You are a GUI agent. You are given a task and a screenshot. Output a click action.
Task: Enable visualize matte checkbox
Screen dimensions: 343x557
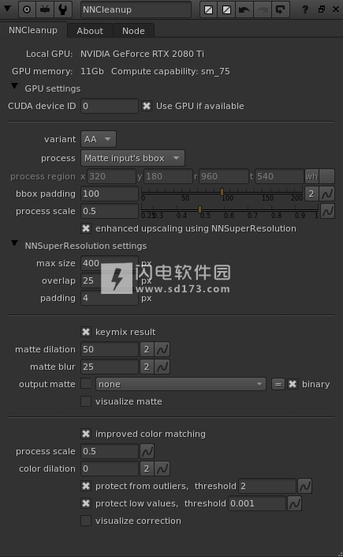click(86, 401)
